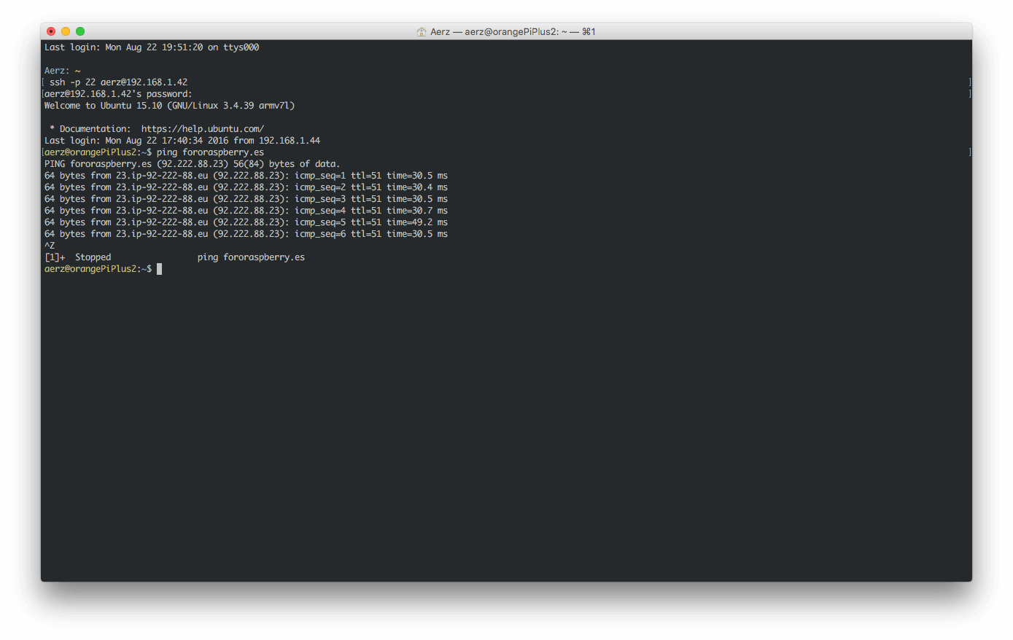The image size is (1013, 640).
Task: Click the ^Z interrupt line
Action: (x=50, y=246)
